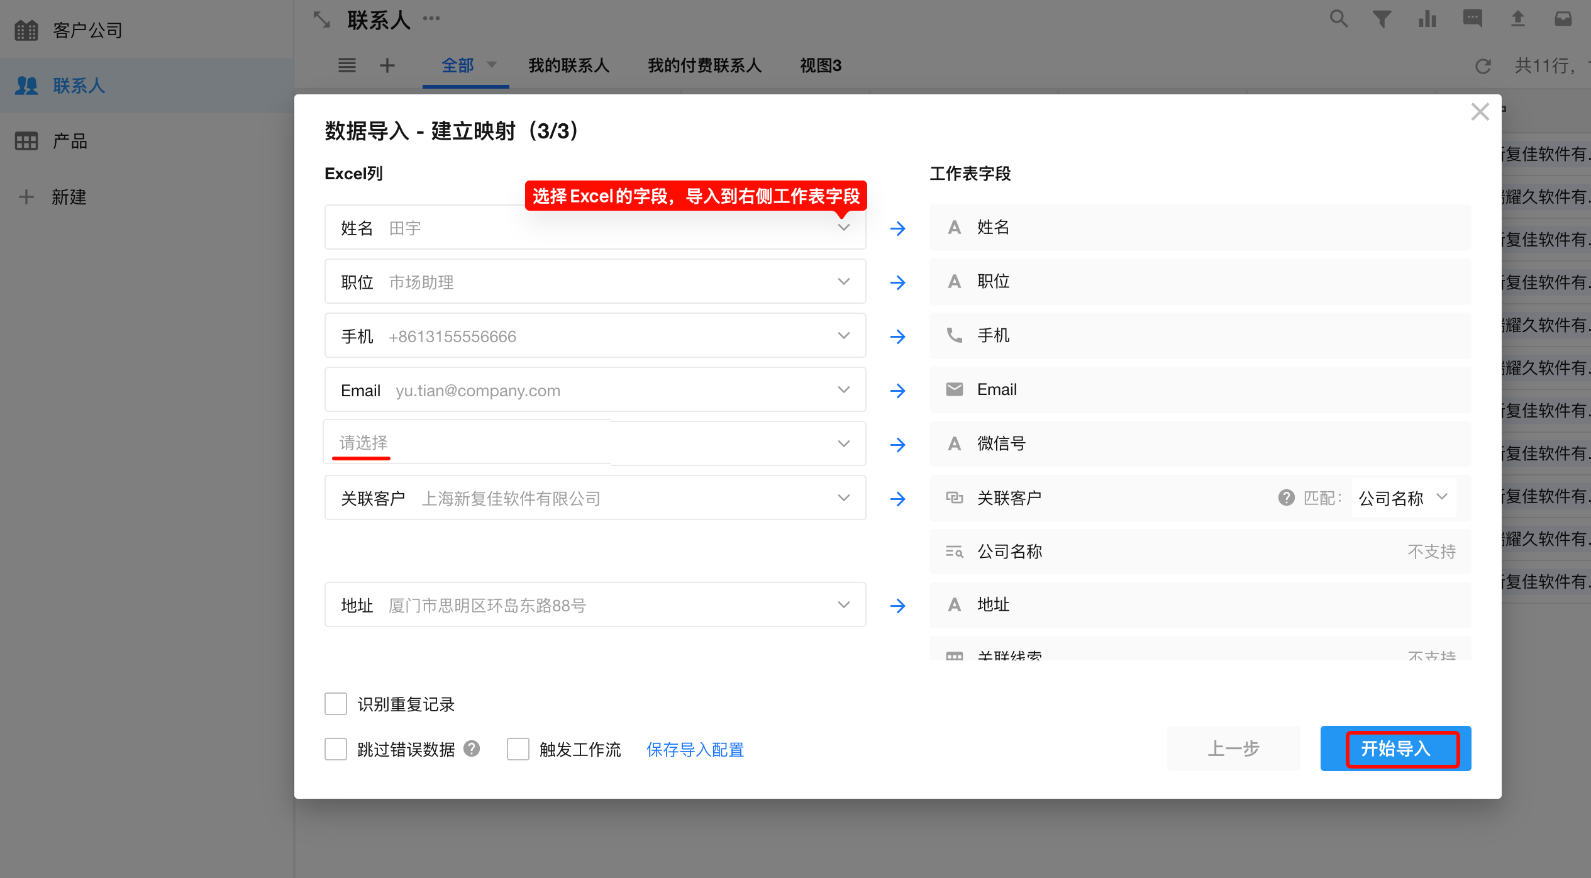This screenshot has width=1591, height=878.
Task: Click the comment discussion icon in toolbar
Action: pos(1472,19)
